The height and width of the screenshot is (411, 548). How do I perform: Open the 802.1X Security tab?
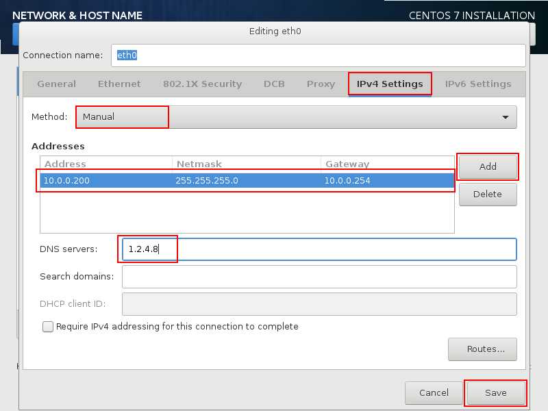202,84
